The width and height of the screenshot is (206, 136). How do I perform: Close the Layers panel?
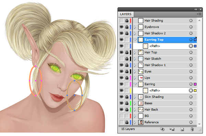pyautogui.click(x=201, y=9)
